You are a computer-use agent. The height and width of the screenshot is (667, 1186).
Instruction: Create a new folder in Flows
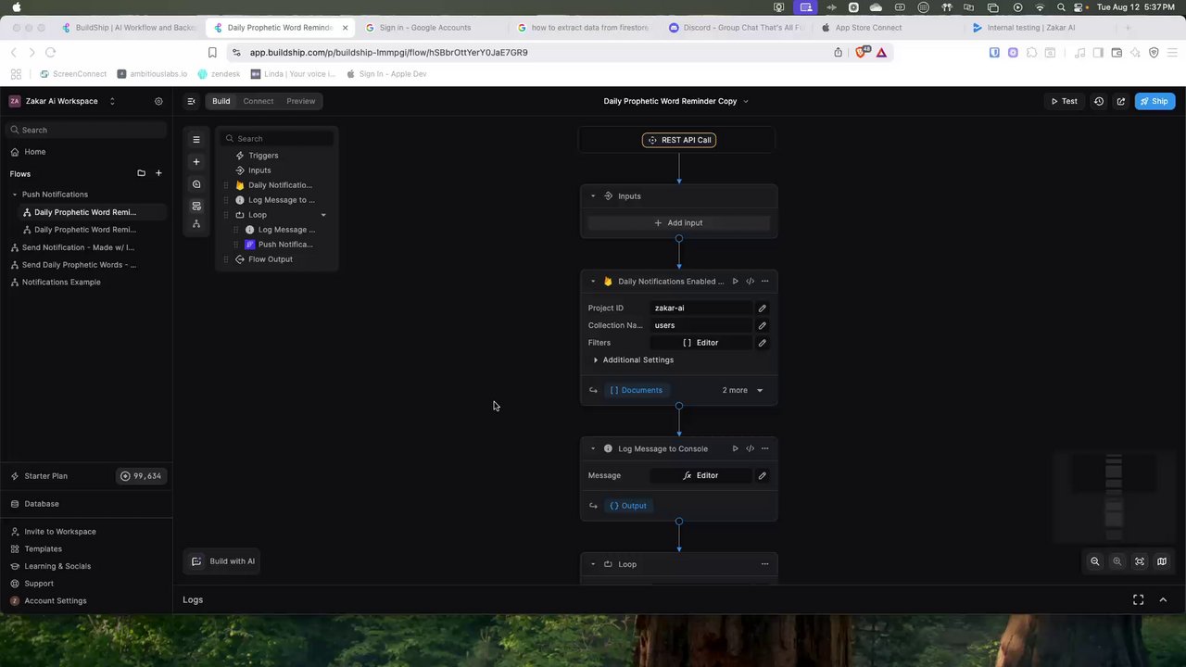(x=141, y=173)
